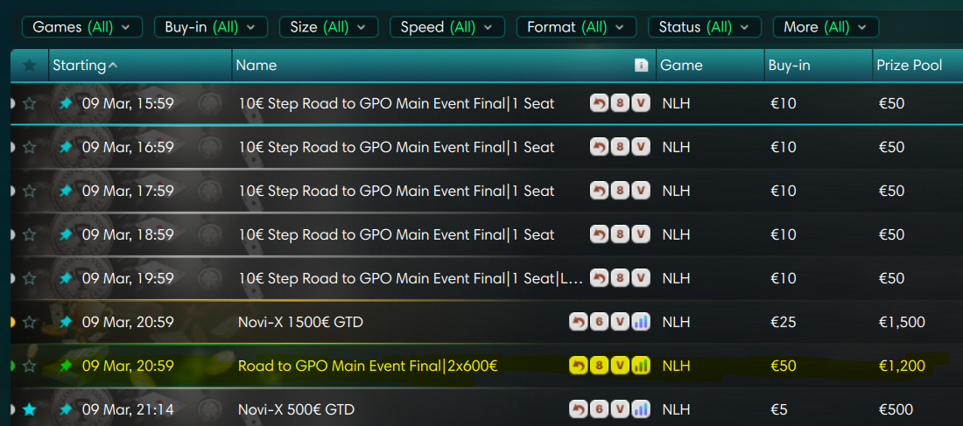Click the 6-max icon on Novi-X 500€ GTD
Image resolution: width=963 pixels, height=426 pixels.
coord(599,409)
